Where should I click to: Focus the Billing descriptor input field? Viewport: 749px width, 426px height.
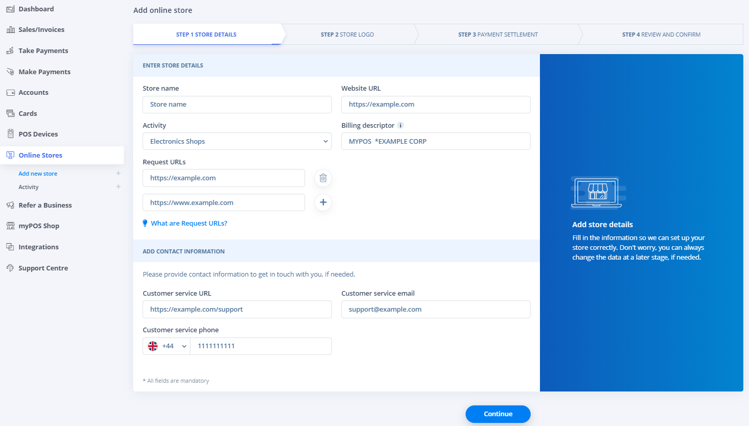[x=436, y=142]
